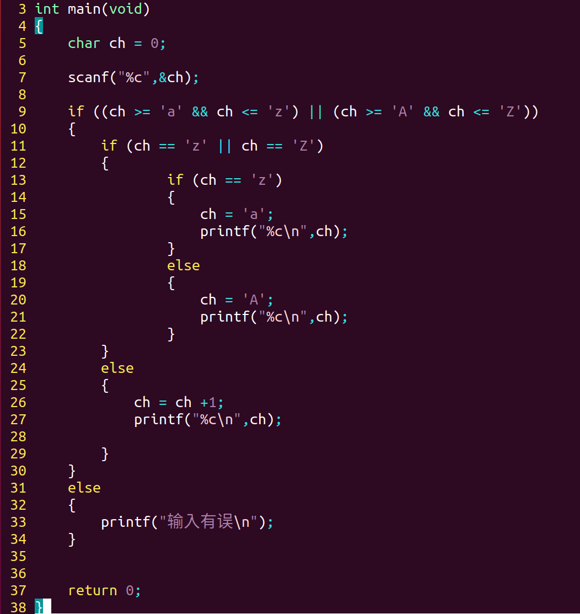580x614 pixels.
Task: Click the printf statement on line 16
Action: (x=273, y=232)
